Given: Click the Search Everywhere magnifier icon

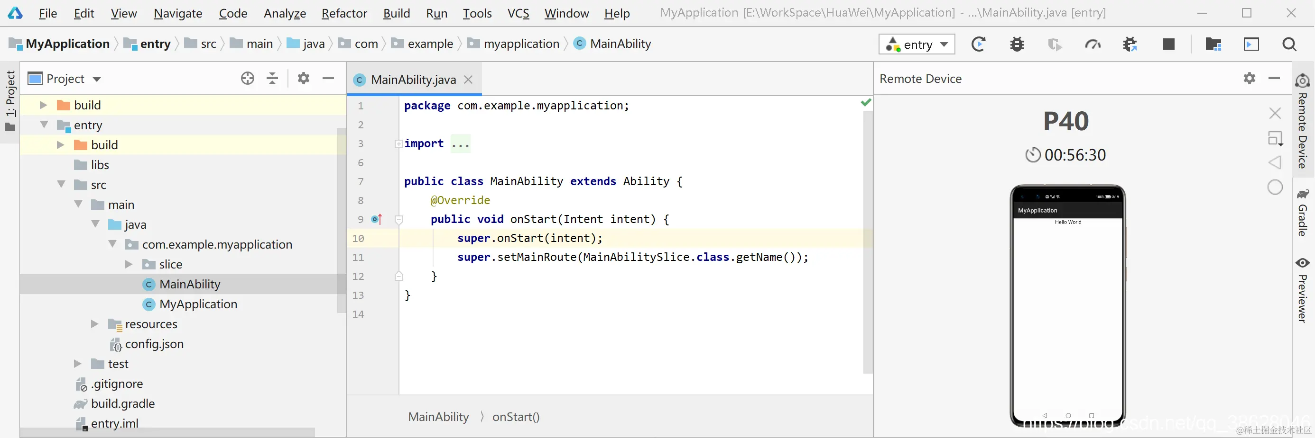Looking at the screenshot, I should pos(1289,45).
